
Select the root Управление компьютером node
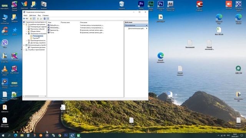36,22
